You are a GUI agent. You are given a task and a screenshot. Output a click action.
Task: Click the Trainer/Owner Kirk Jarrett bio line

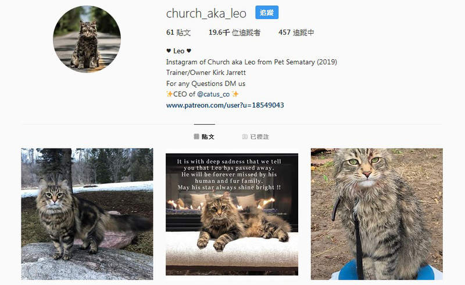[x=206, y=73]
